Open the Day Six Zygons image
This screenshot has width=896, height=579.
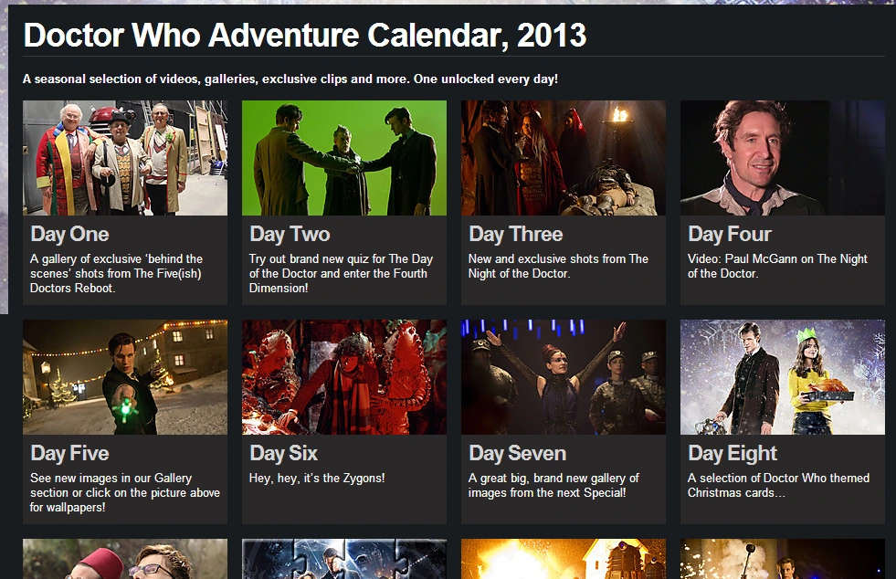tap(344, 377)
